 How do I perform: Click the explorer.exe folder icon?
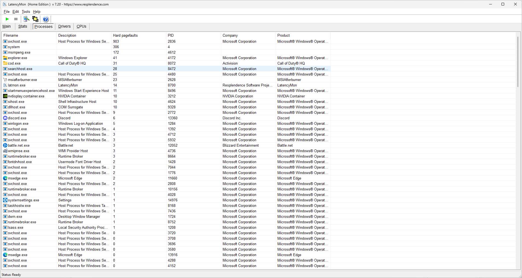point(5,58)
